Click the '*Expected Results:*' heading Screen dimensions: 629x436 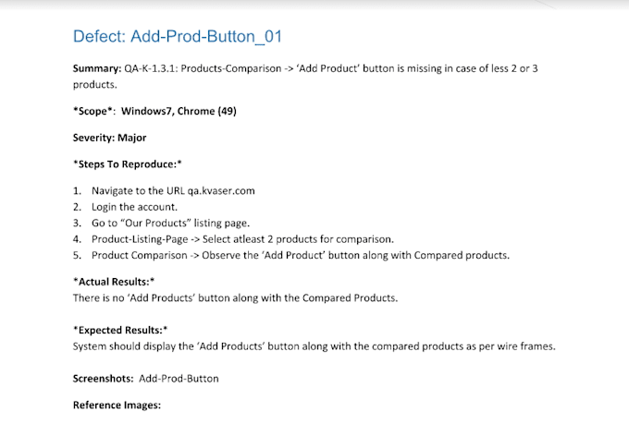pos(120,329)
